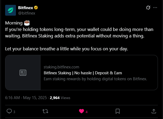The height and width of the screenshot is (119, 163).
Task: Click the 'Bitfinex Staking | No hassle' card title
Action: click(x=83, y=73)
